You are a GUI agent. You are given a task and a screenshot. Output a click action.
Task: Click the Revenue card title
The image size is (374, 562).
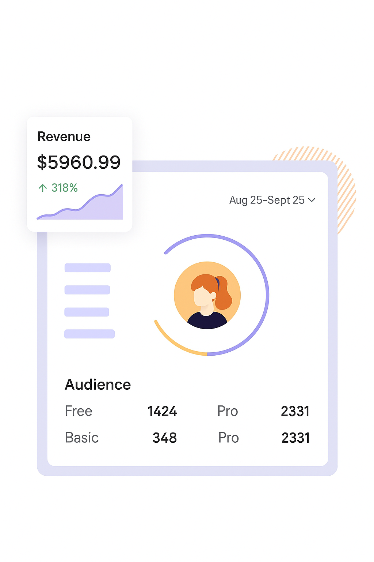(64, 136)
